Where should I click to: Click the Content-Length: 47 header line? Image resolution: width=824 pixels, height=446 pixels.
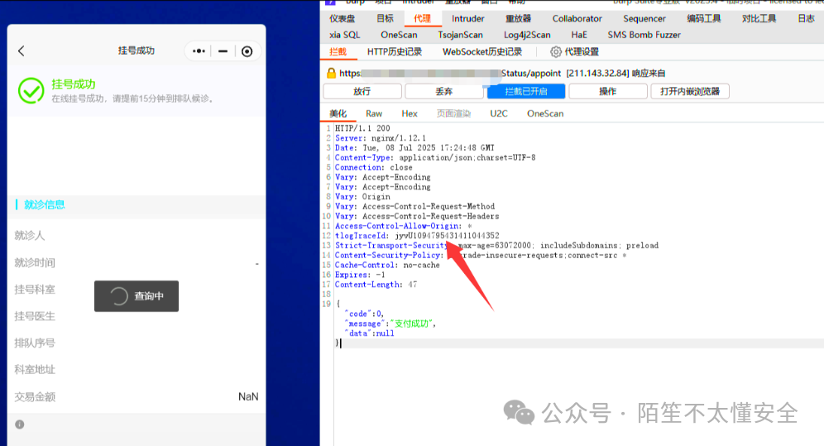(376, 285)
